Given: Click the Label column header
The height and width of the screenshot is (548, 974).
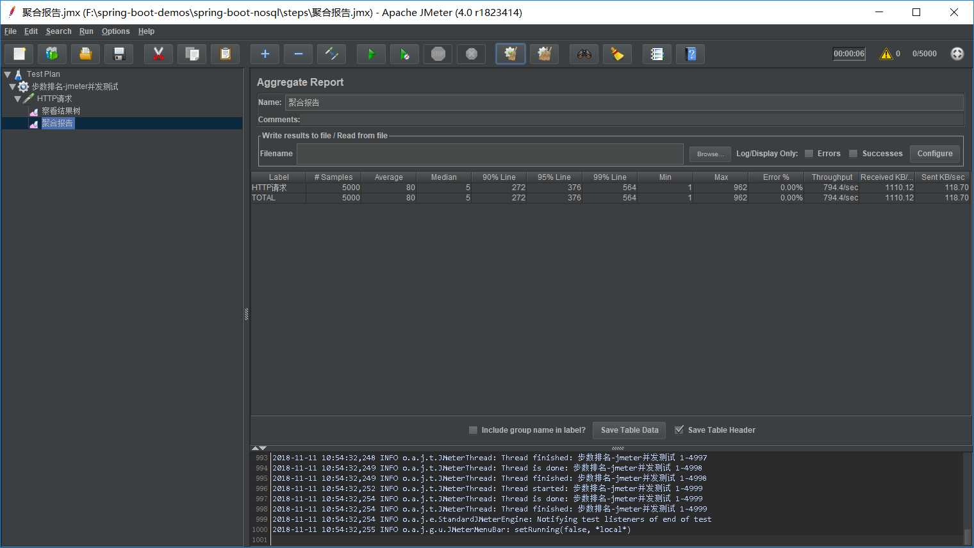Looking at the screenshot, I should [279, 177].
